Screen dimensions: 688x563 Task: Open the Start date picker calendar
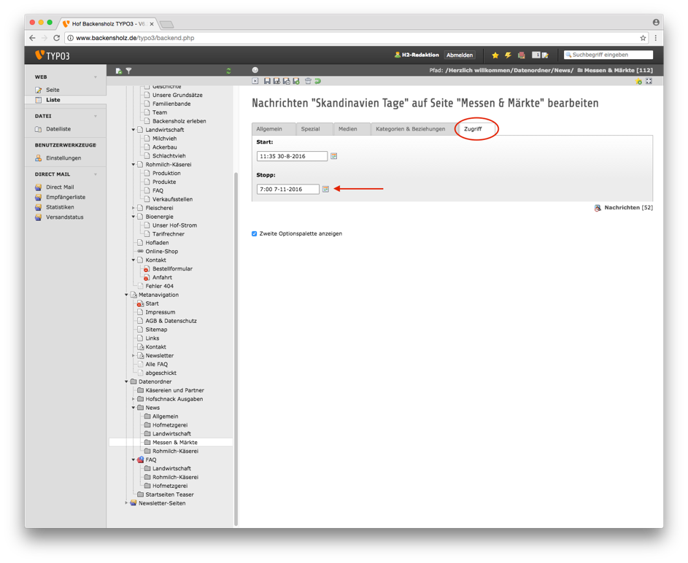334,156
